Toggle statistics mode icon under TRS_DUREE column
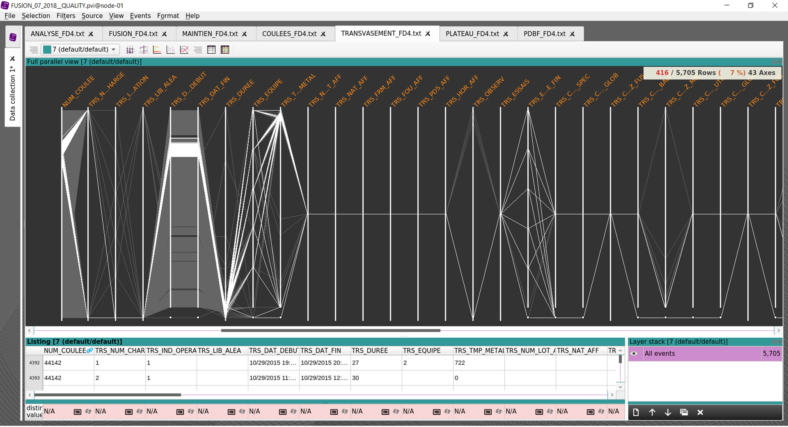Viewport: 788px width, 427px height. click(385, 411)
